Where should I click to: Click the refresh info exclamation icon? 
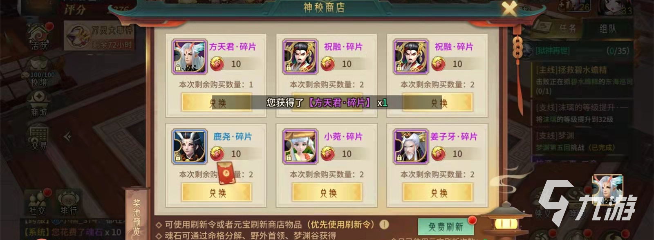(384, 224)
